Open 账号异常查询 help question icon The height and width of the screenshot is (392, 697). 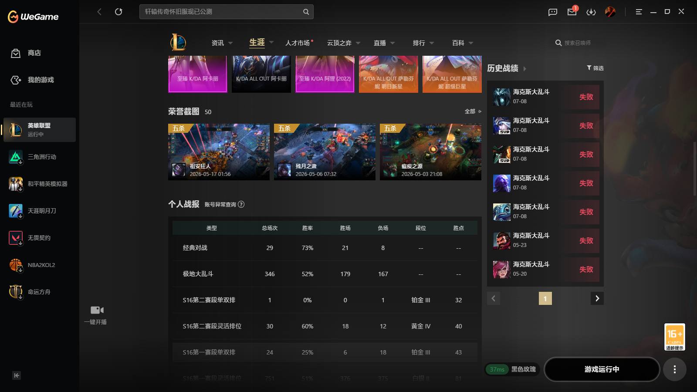point(241,204)
